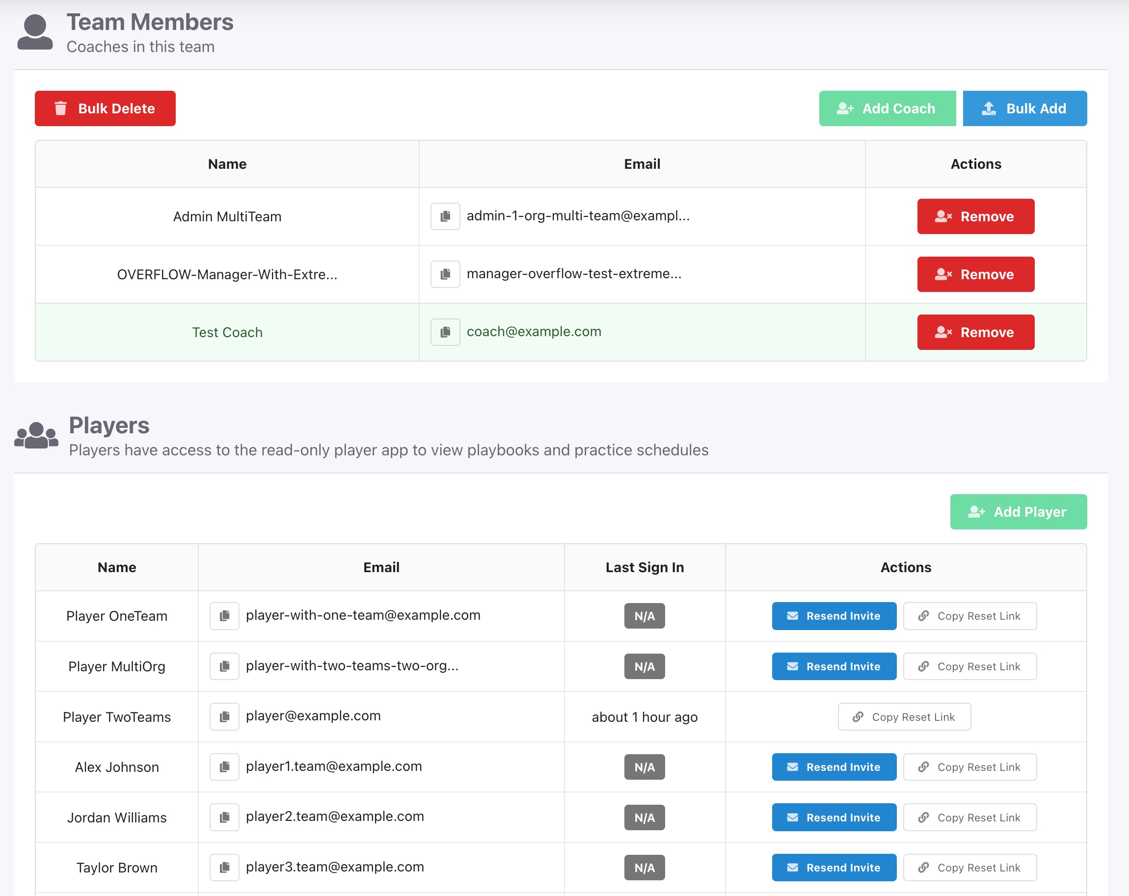Image resolution: width=1129 pixels, height=896 pixels.
Task: Open the Add Coach dialog
Action: coord(887,108)
